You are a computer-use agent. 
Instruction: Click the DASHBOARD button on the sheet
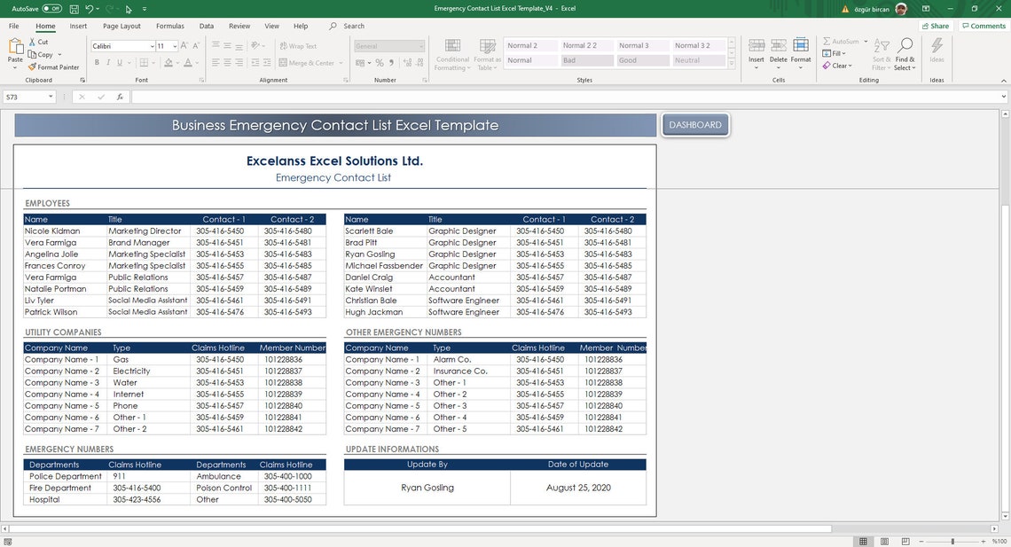(694, 125)
